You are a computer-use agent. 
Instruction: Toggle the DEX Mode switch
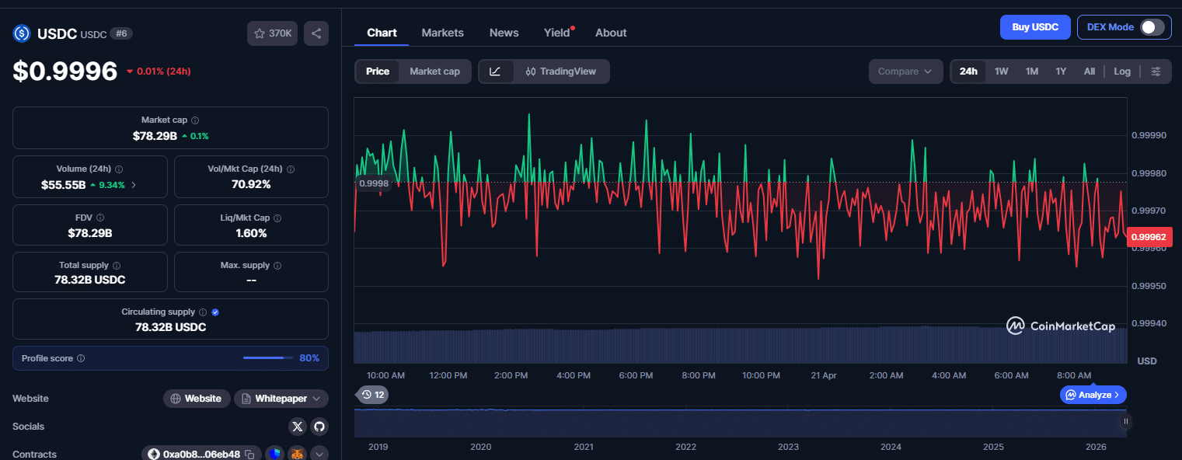[x=1152, y=27]
